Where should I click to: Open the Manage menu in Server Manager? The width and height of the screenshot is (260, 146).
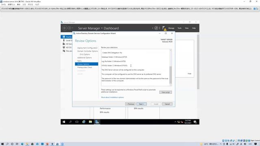171,28
